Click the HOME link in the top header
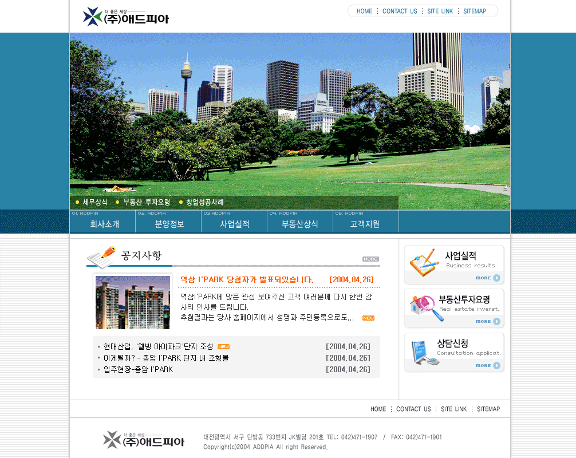The image size is (576, 458). (364, 11)
